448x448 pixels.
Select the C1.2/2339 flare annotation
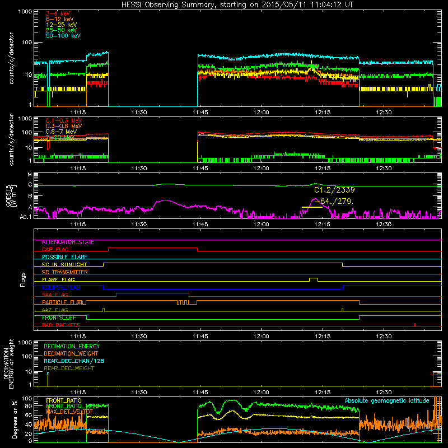click(334, 190)
